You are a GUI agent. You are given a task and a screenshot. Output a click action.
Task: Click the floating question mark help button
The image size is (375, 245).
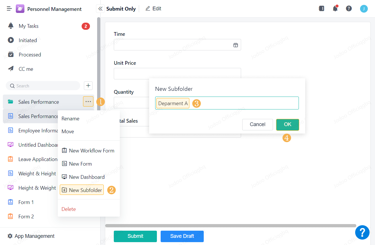(362, 232)
